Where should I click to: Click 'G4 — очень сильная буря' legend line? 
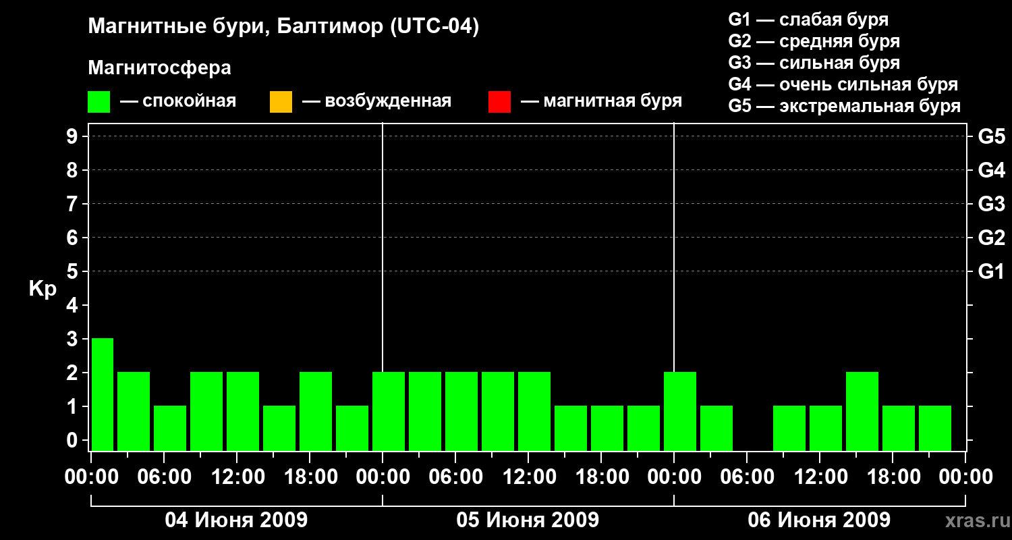(x=843, y=84)
